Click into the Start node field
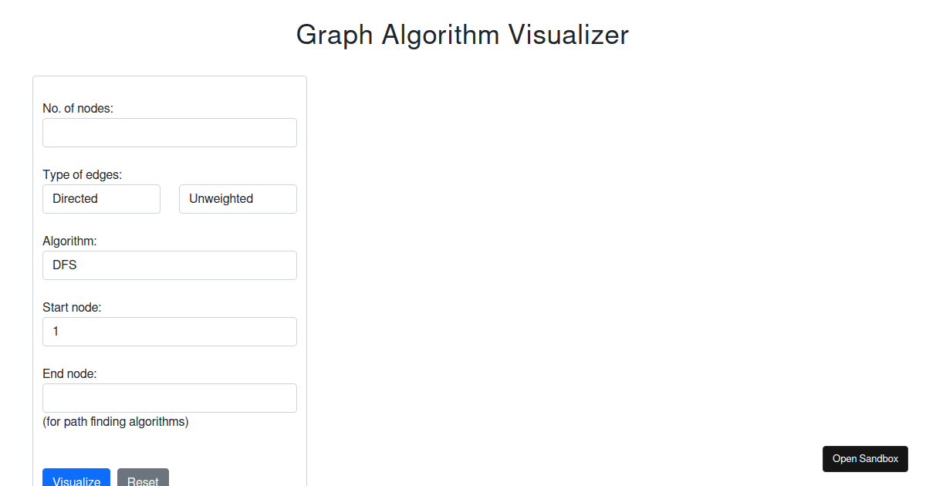The image size is (926, 486). (170, 332)
